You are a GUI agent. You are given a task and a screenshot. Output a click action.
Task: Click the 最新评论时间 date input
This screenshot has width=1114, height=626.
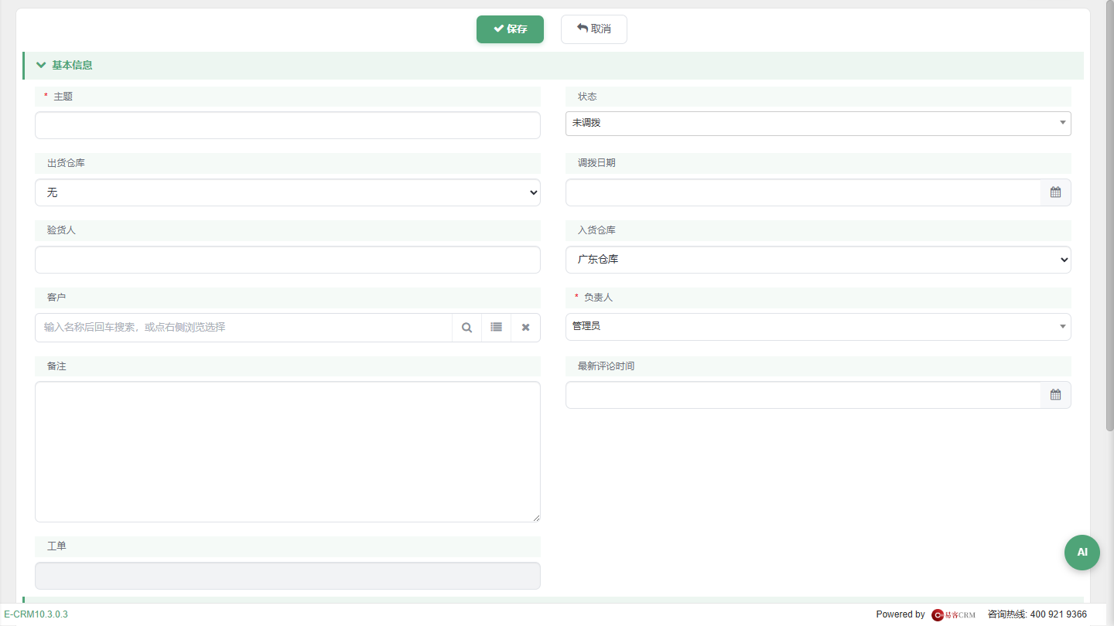pos(803,395)
